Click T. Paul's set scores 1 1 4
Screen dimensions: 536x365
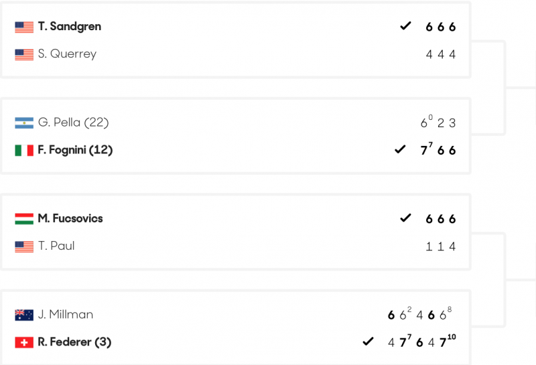click(441, 246)
